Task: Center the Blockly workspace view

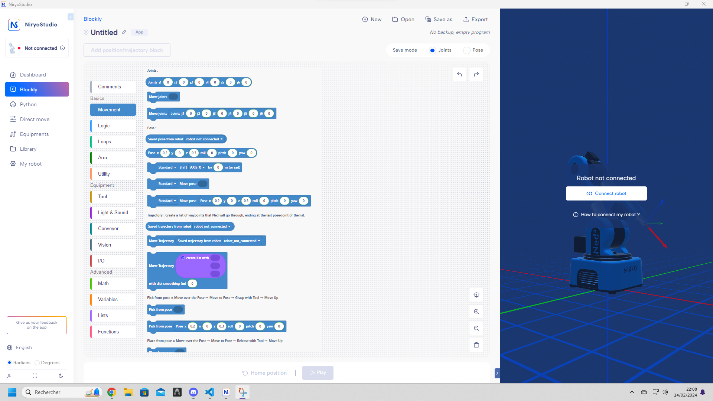Action: pyautogui.click(x=476, y=295)
